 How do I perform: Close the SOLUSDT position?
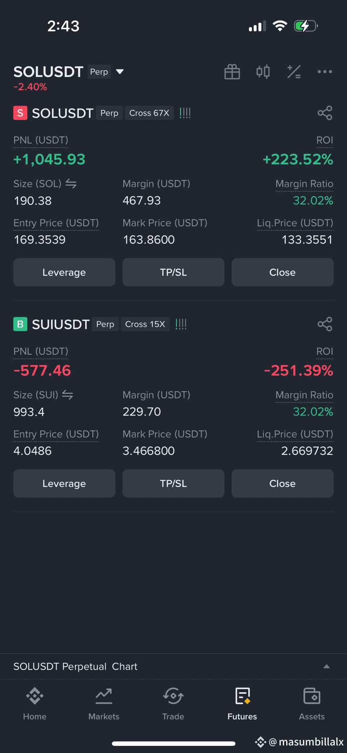(x=282, y=272)
